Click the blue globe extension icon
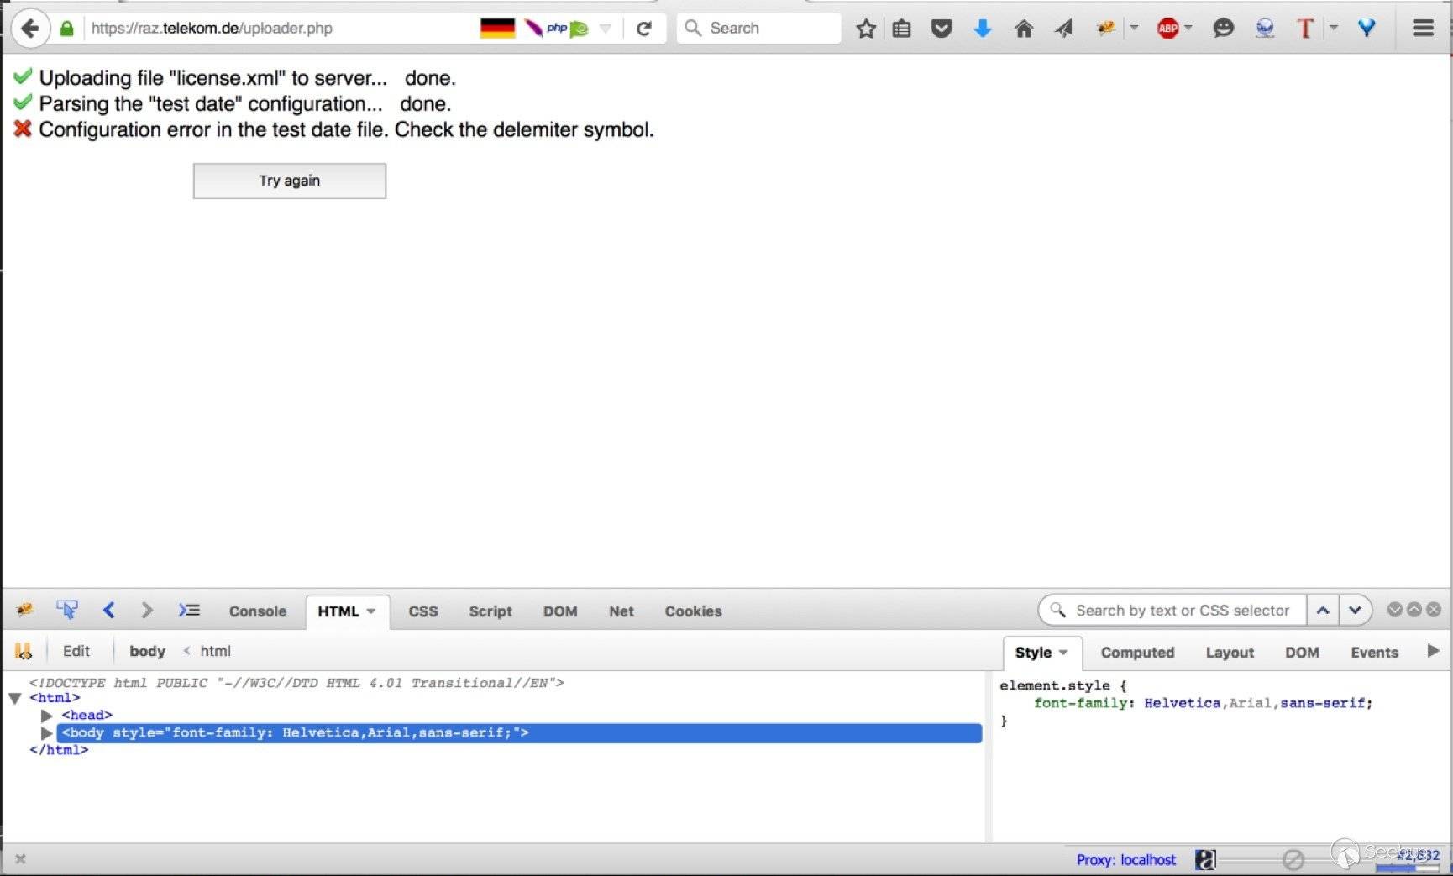This screenshot has height=876, width=1453. coord(1264,29)
